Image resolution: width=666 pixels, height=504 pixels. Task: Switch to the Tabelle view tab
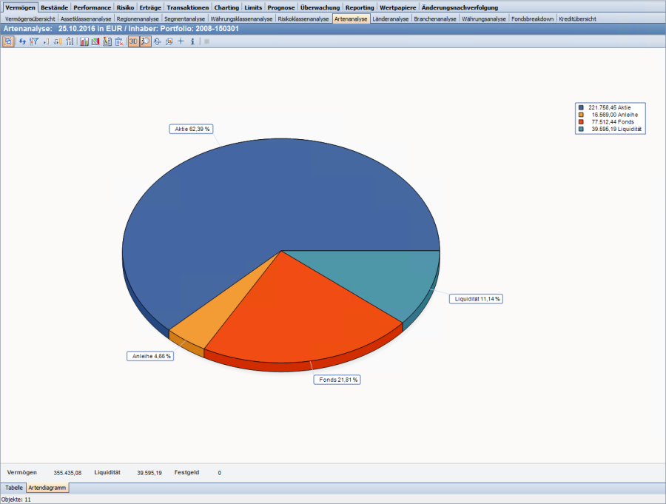[x=14, y=488]
